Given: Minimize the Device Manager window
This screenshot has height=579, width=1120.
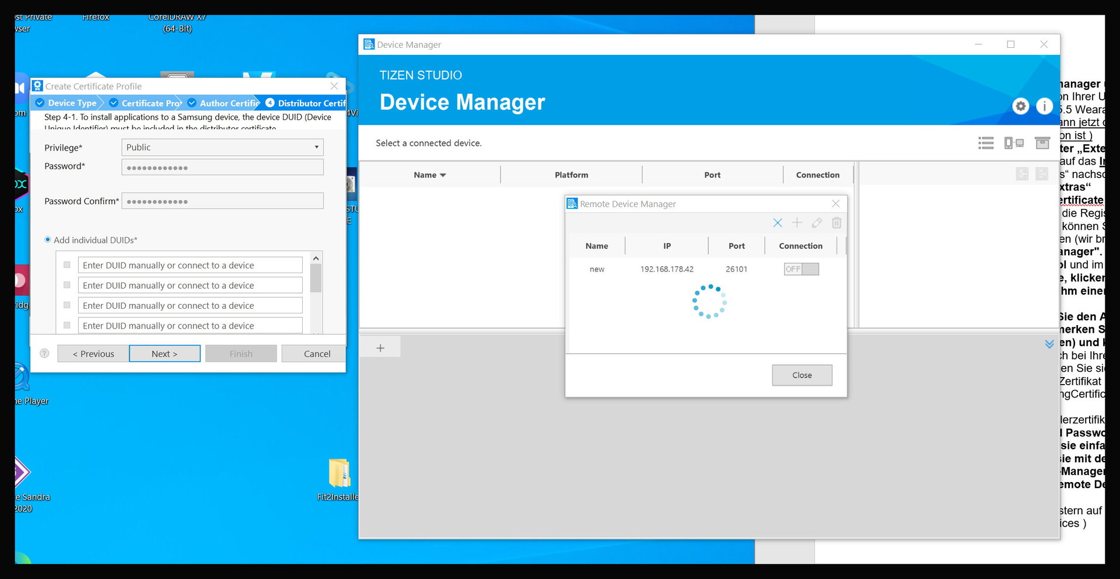Looking at the screenshot, I should 978,44.
